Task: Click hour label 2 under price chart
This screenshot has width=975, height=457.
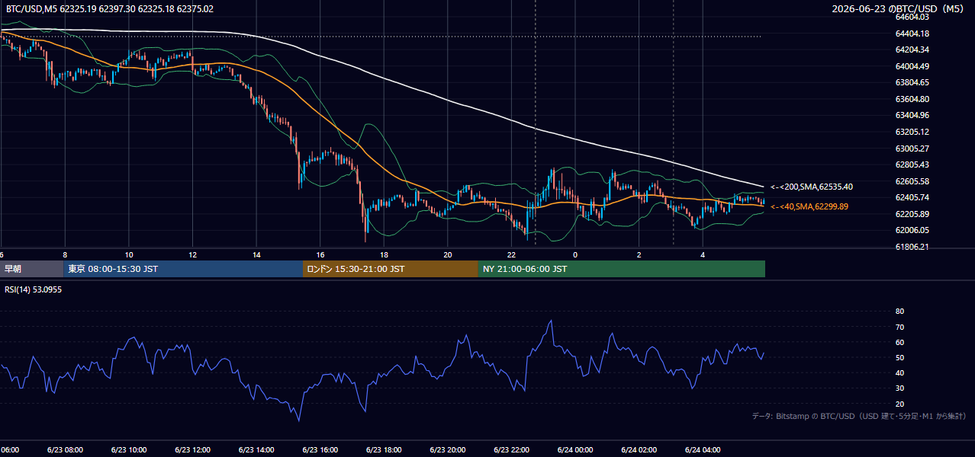Action: tap(639, 254)
